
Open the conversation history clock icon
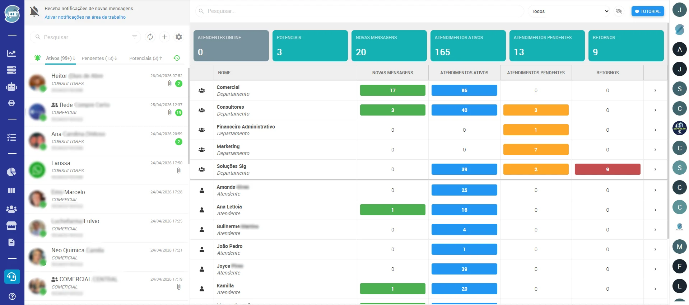point(177,58)
